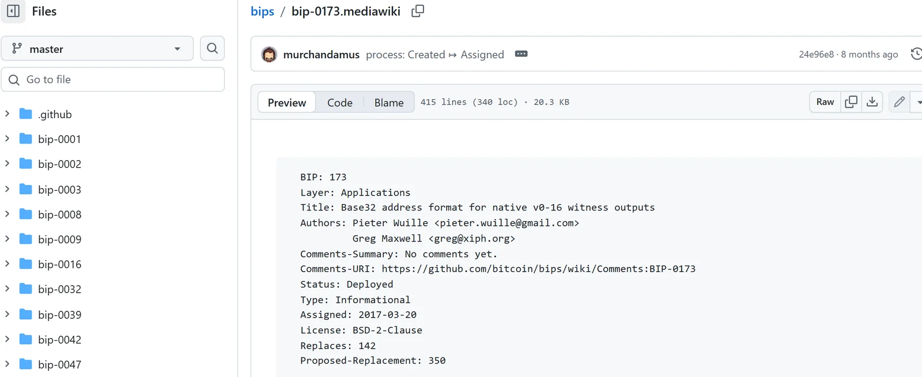The image size is (922, 377).
Task: Open murchandamus author profile link
Action: pos(322,54)
